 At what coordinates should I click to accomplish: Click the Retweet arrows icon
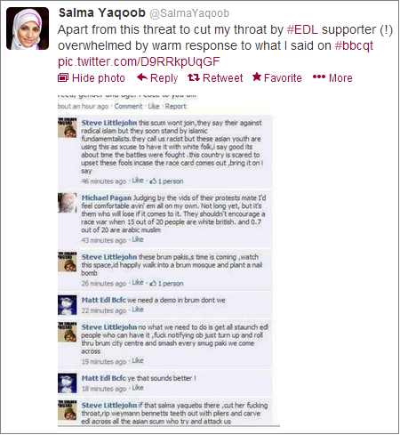click(x=194, y=77)
